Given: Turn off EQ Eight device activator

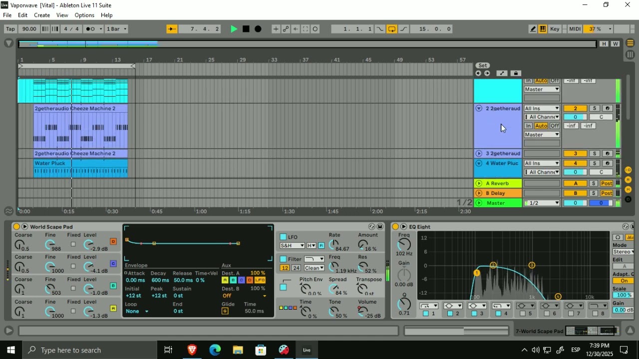Looking at the screenshot, I should [395, 226].
